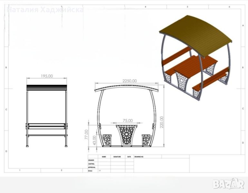
Task: Click the 2250,00 roof length dimension
Action: point(129,81)
